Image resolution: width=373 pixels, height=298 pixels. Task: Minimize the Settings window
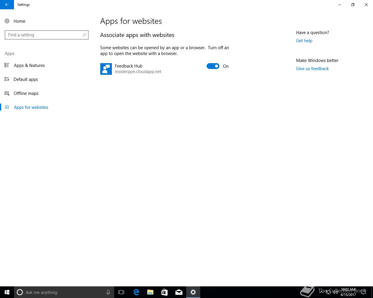tap(339, 5)
